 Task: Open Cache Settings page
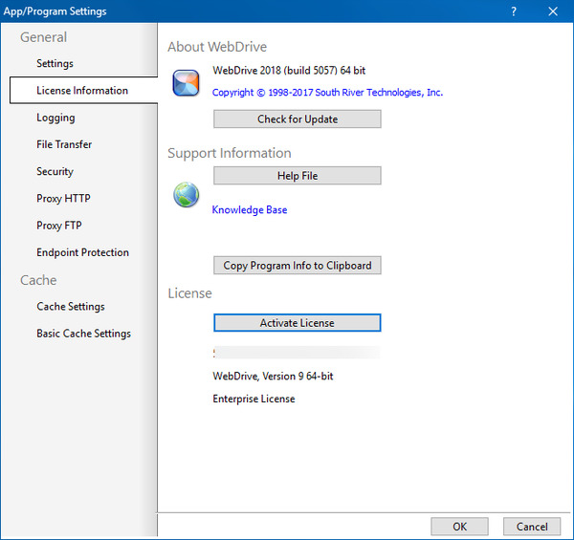click(x=71, y=307)
